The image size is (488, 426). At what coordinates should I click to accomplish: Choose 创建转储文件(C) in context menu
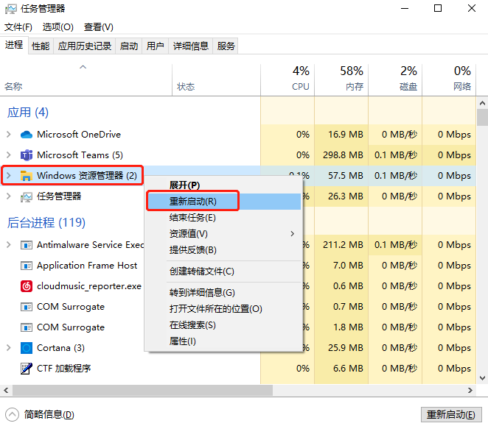point(224,271)
